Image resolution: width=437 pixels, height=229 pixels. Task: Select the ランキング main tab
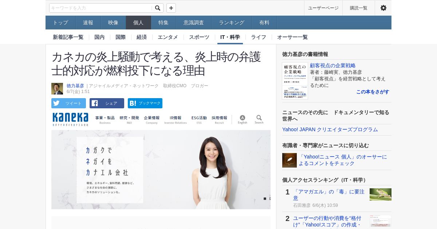[232, 23]
